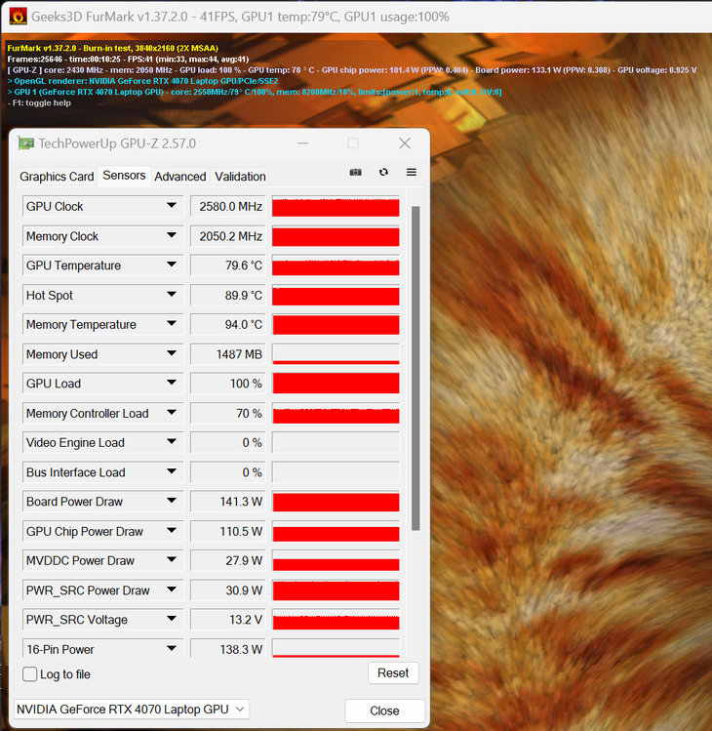This screenshot has width=712, height=731.
Task: Take a GPU-Z screenshot with camera icon
Action: pyautogui.click(x=356, y=172)
